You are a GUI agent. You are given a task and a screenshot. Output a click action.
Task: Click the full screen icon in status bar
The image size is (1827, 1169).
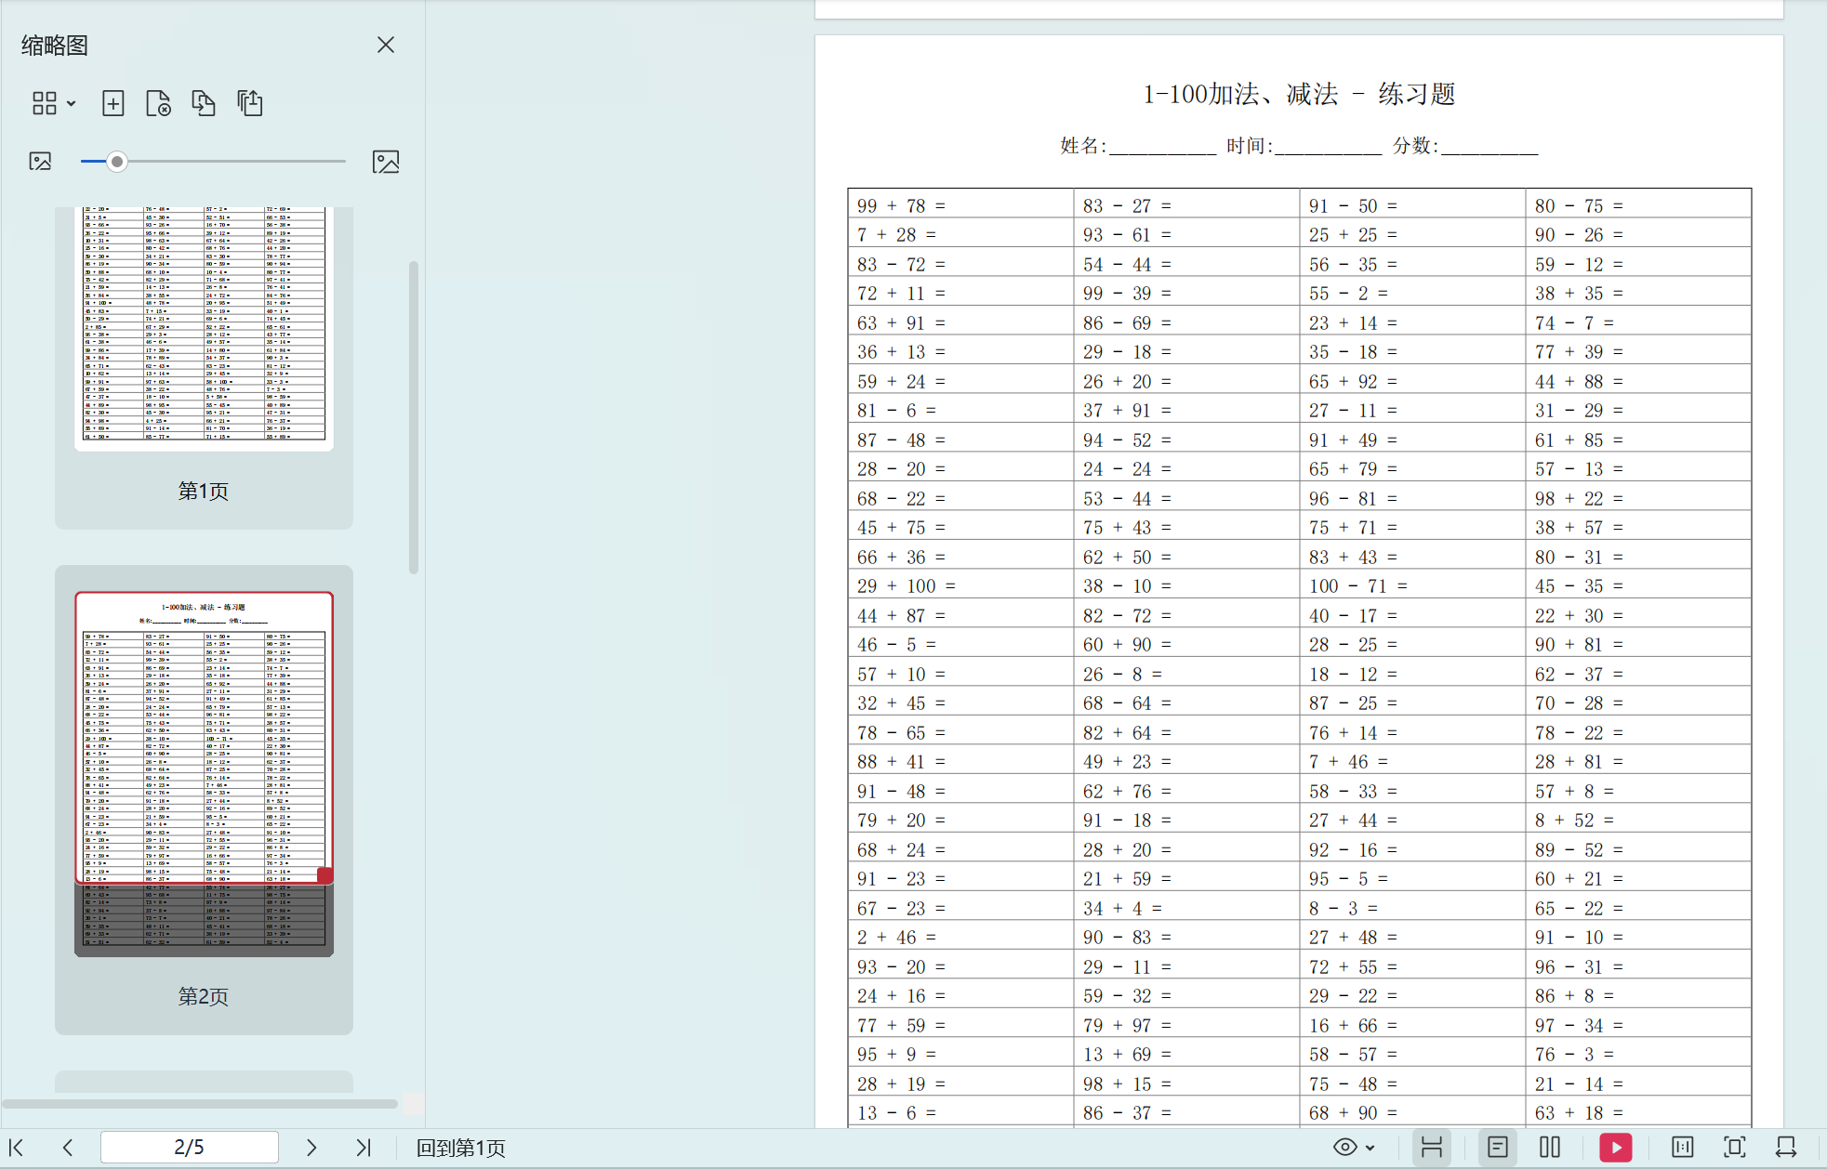[1734, 1148]
